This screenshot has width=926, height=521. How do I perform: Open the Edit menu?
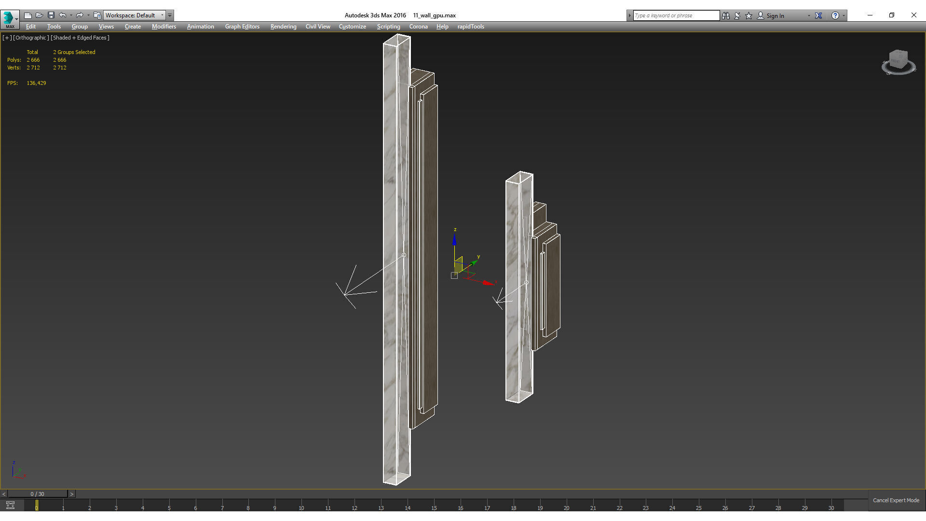point(31,27)
